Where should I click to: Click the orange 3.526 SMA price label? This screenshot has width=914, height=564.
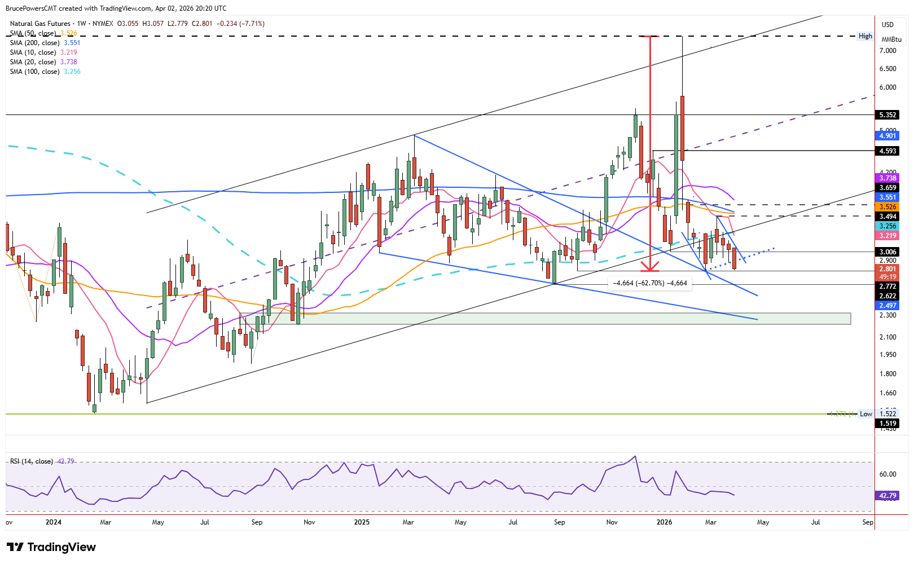(887, 207)
